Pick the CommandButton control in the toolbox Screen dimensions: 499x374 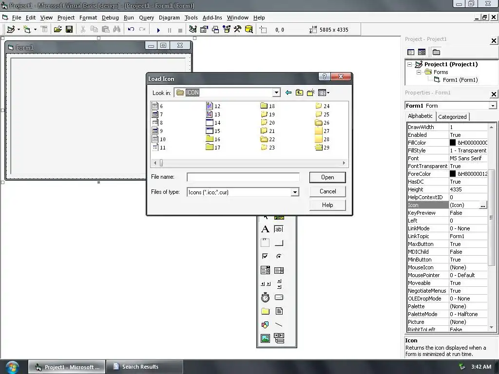pos(279,243)
